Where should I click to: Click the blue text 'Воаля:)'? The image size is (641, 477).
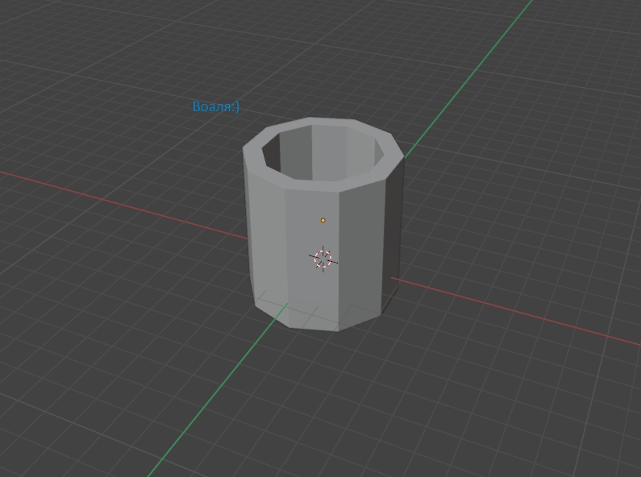tap(216, 106)
